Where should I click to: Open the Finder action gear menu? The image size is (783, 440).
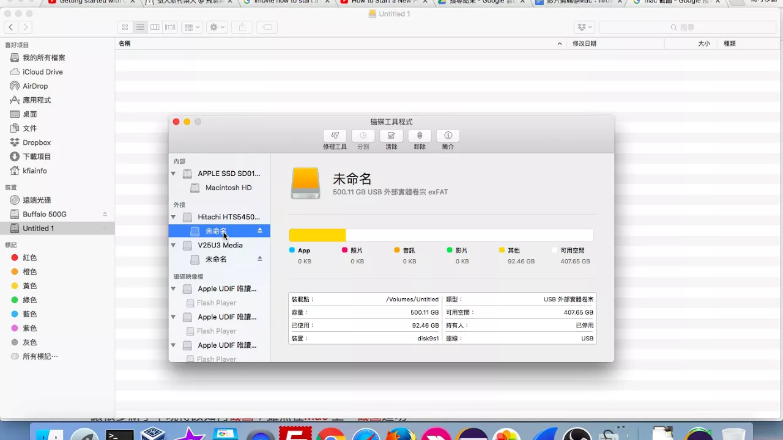coord(217,27)
